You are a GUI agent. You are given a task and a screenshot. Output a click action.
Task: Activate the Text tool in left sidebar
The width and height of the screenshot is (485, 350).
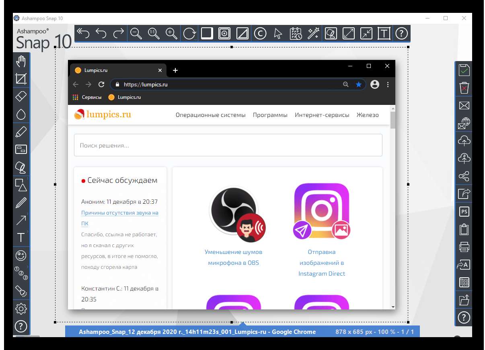click(x=21, y=237)
